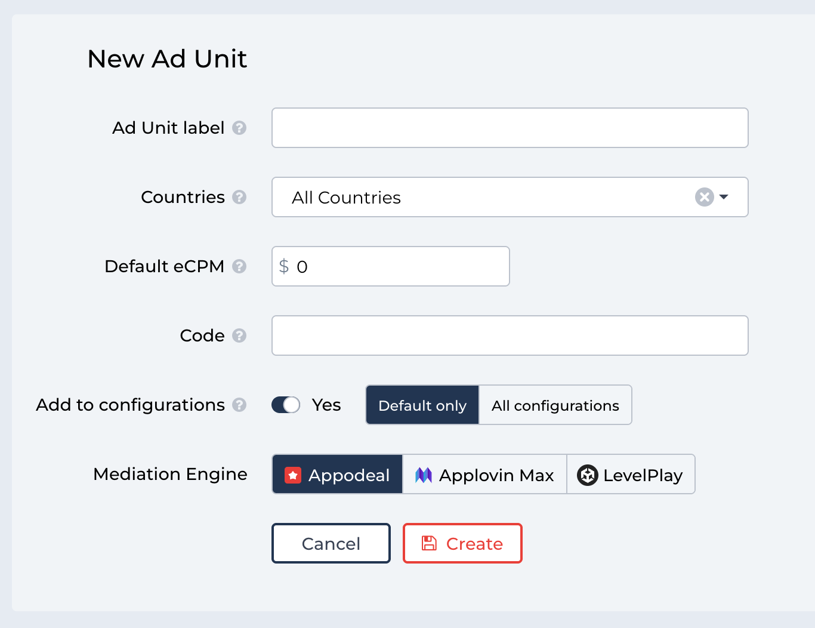Focus the Ad Unit label text field
This screenshot has width=815, height=628.
510,128
